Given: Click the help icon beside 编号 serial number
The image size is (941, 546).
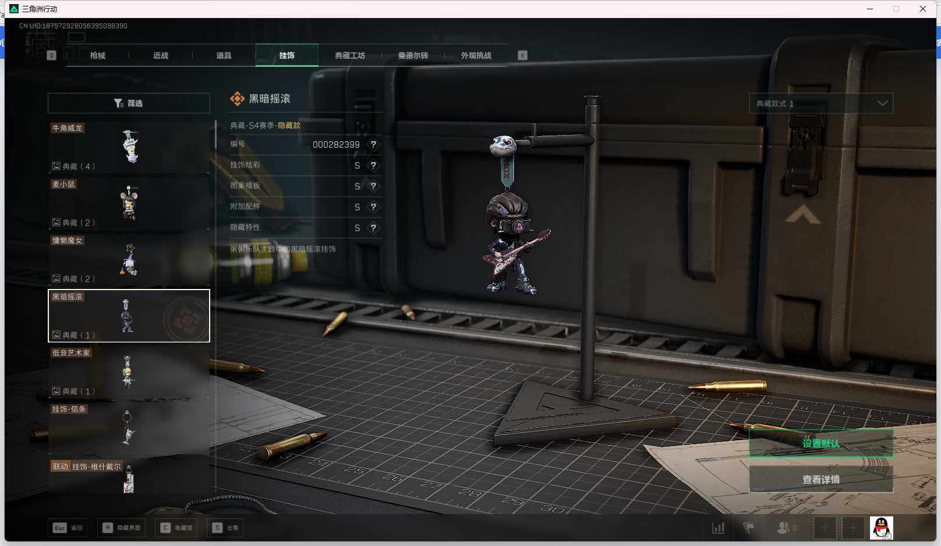Looking at the screenshot, I should point(373,145).
